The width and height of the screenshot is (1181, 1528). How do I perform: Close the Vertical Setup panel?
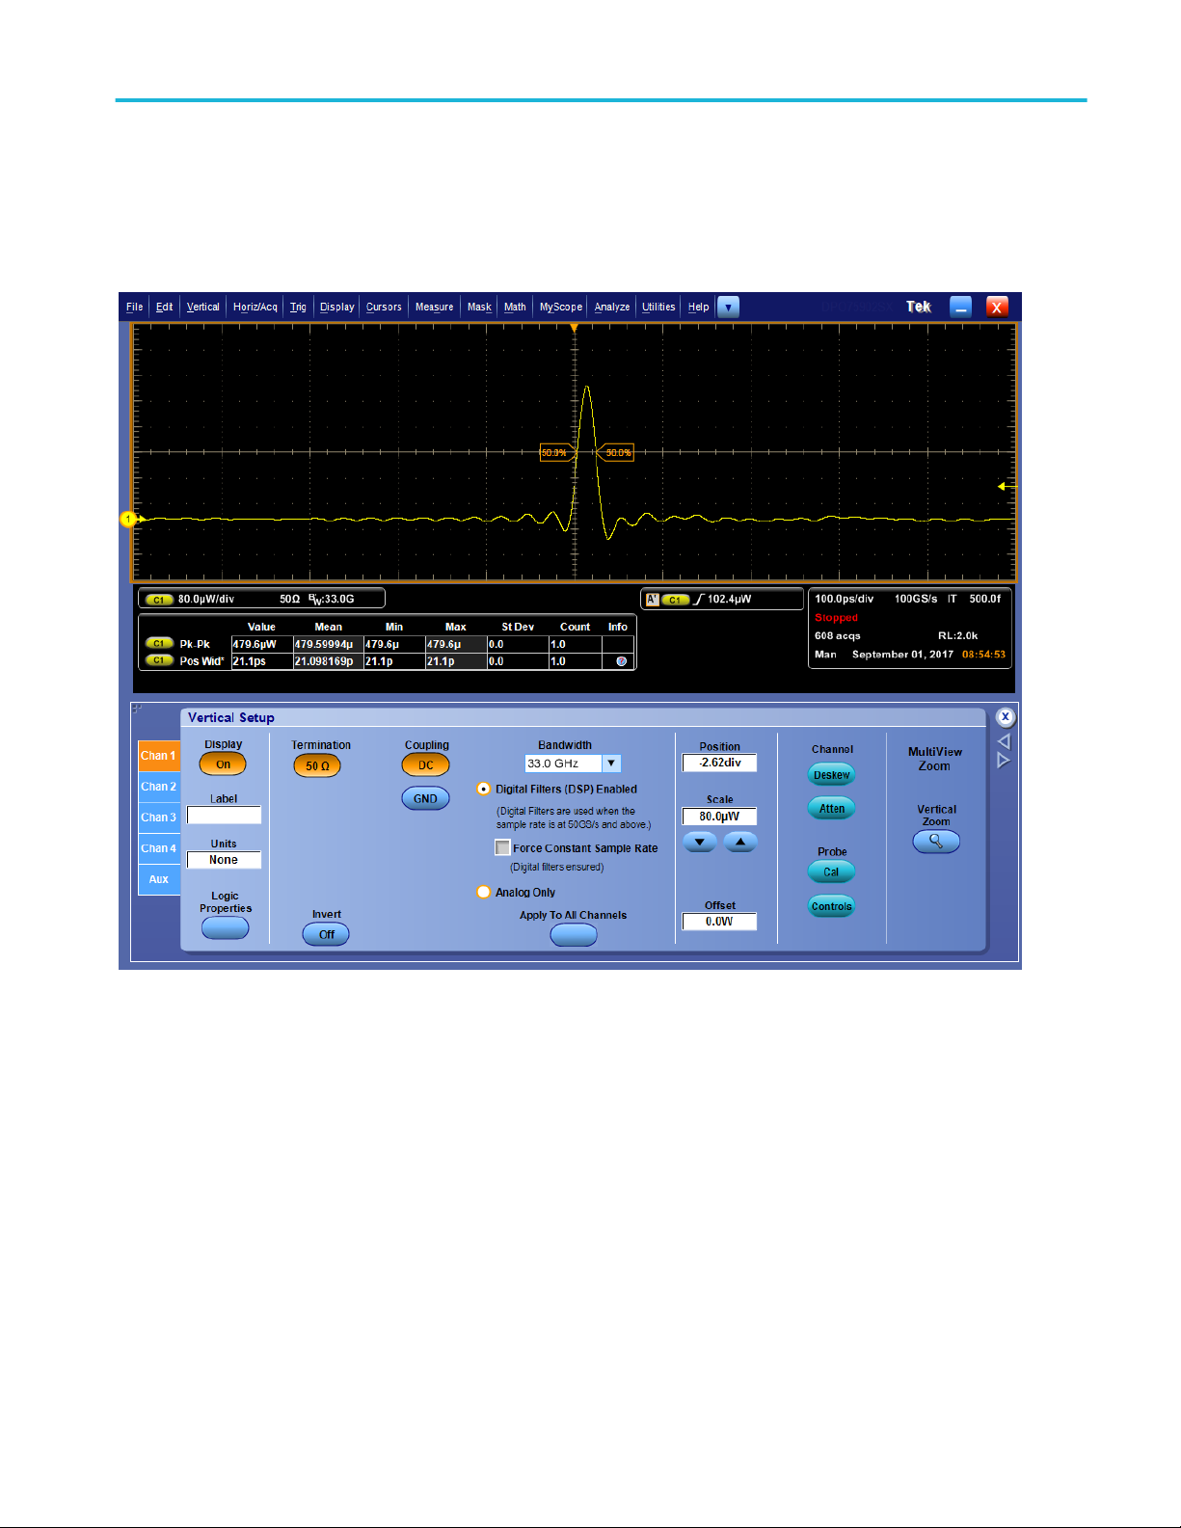pyautogui.click(x=1005, y=717)
